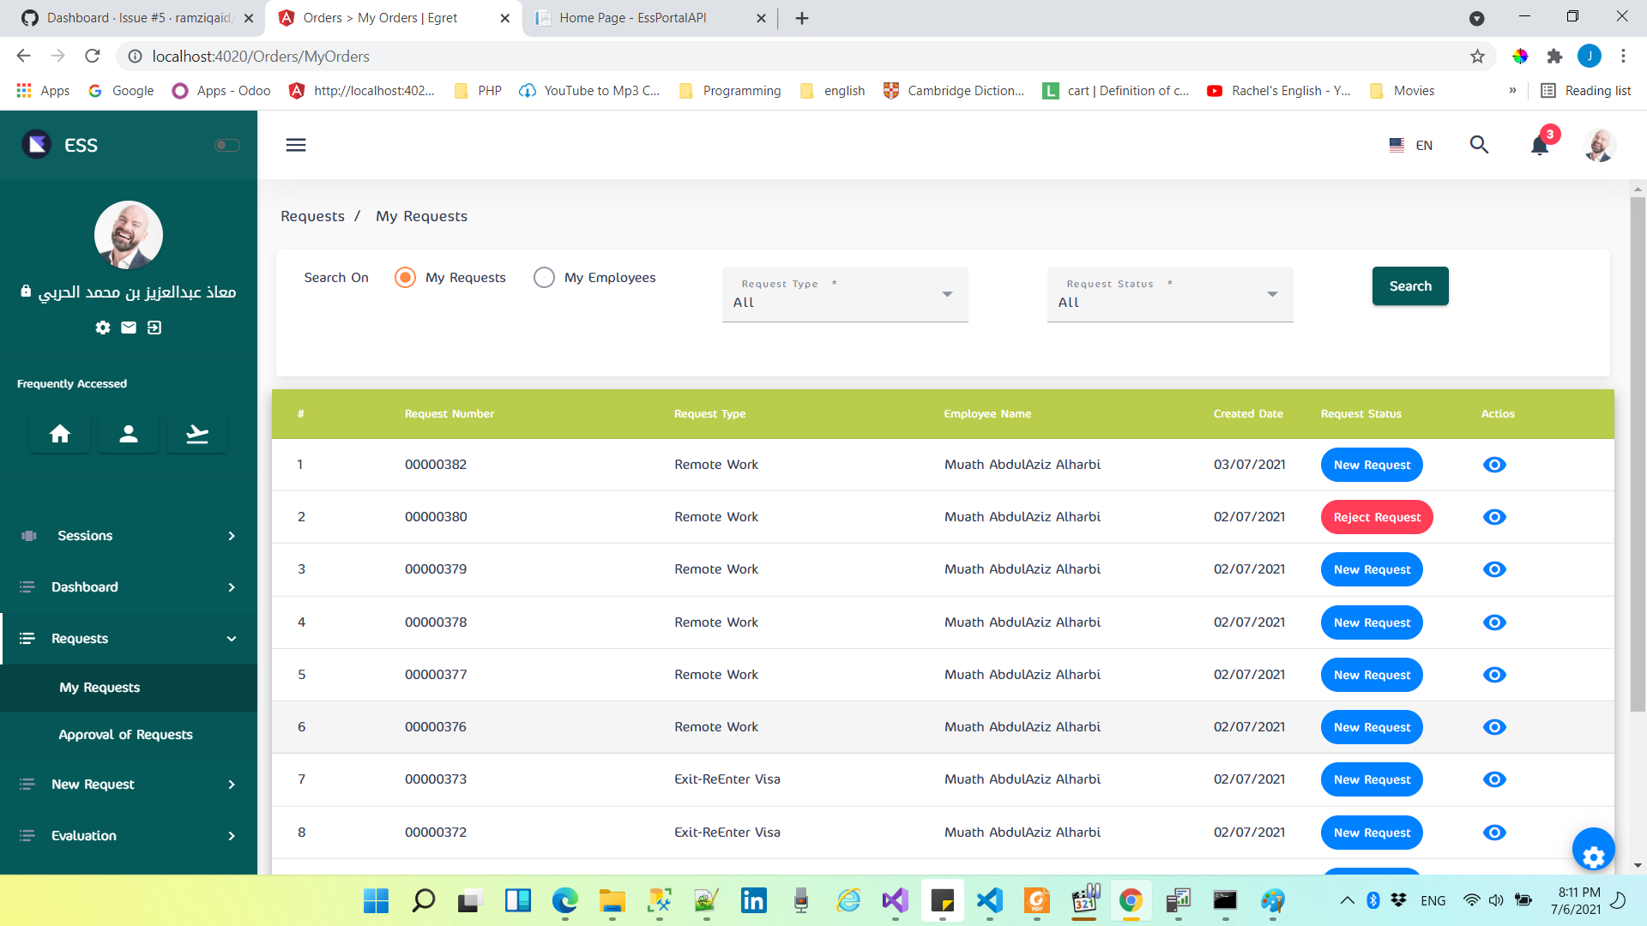Open the Request Status dropdown
The image size is (1647, 926).
click(x=1169, y=294)
